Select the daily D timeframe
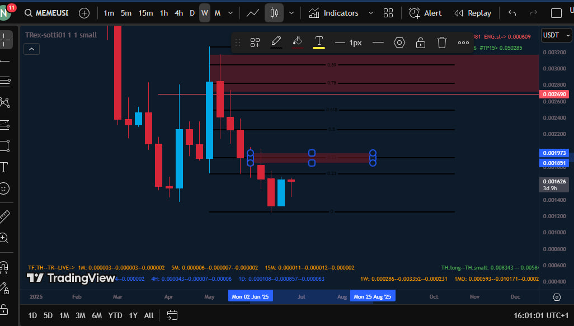Screen dimensions: 574x326 (192, 13)
